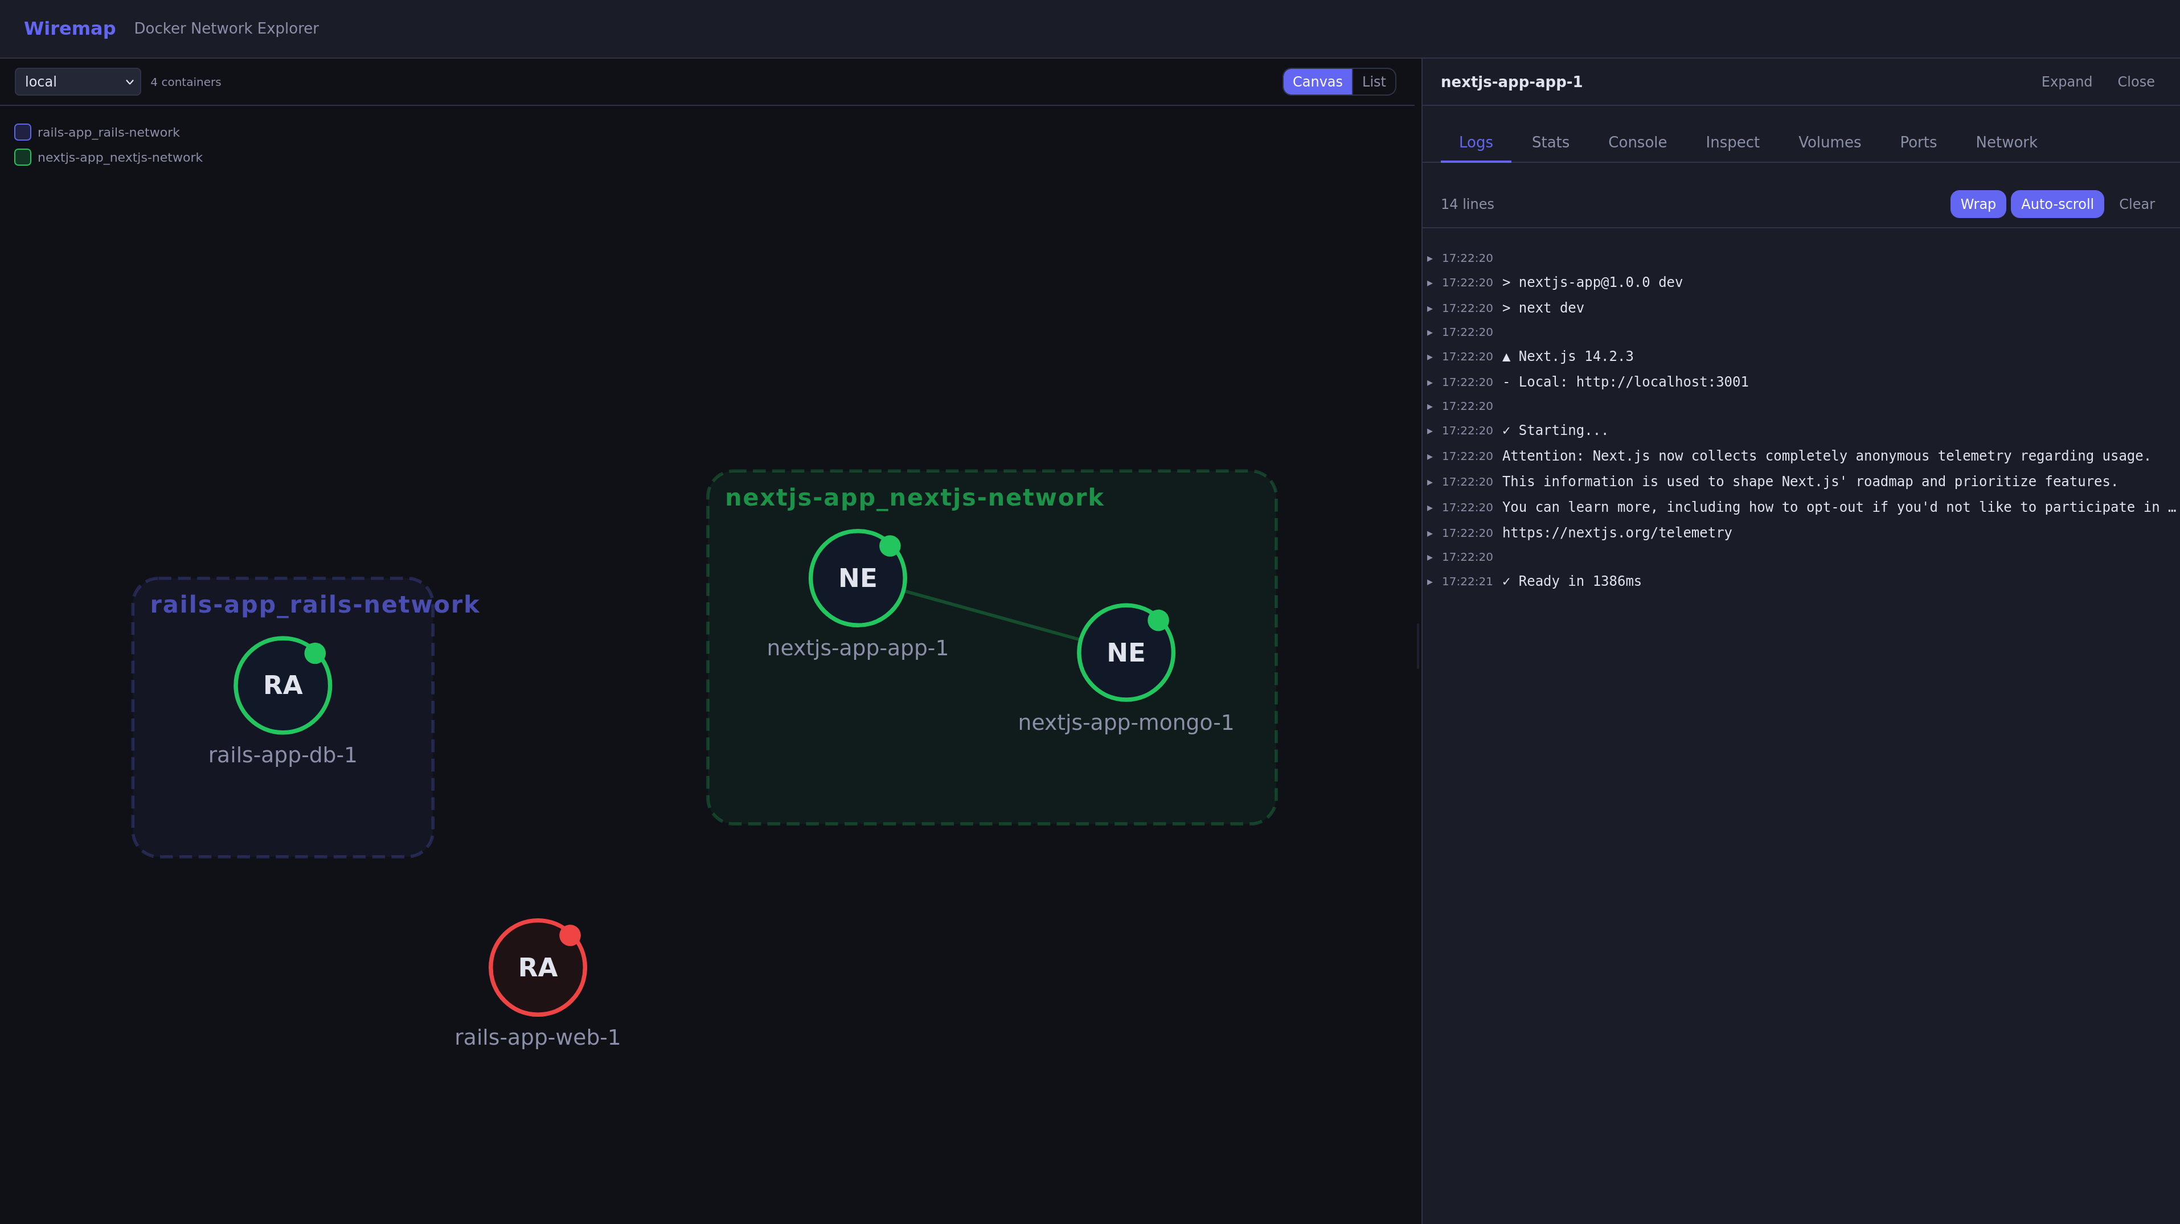2180x1224 pixels.
Task: Click the https://nextjs.org/telemetry log text
Action: click(1616, 532)
